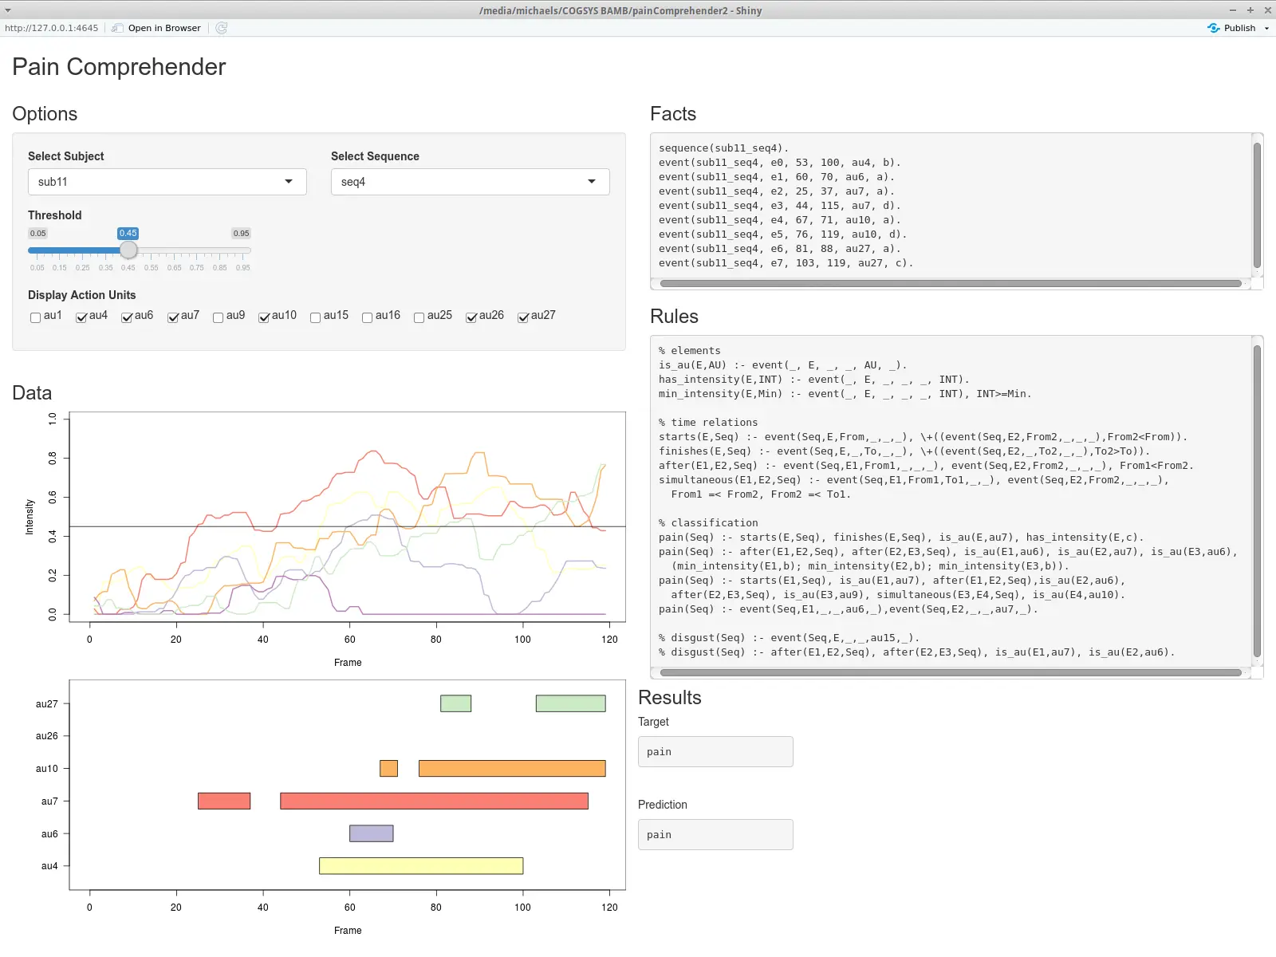Click the Threshold slider tick labeled 0.25
Image resolution: width=1276 pixels, height=957 pixels.
[x=83, y=268]
